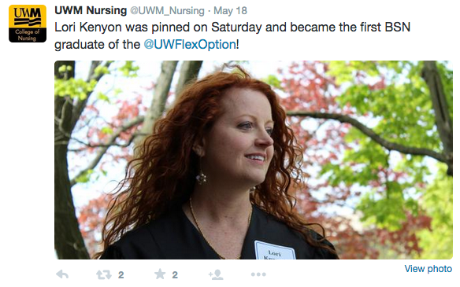Click the favorite count 2
Screen dimensions: 460x287
175,275
